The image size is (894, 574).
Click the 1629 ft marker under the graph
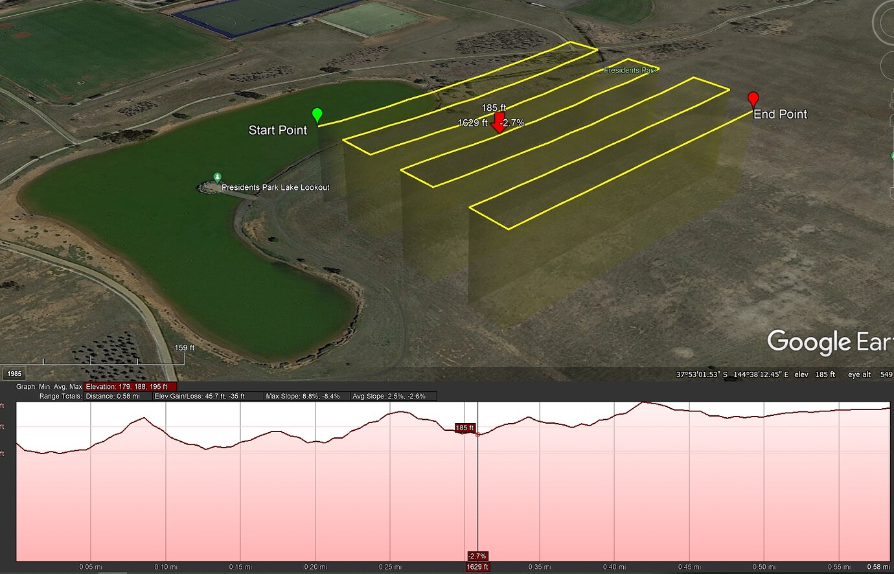pos(477,566)
